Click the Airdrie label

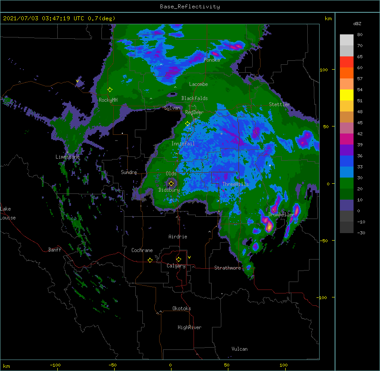coord(178,237)
